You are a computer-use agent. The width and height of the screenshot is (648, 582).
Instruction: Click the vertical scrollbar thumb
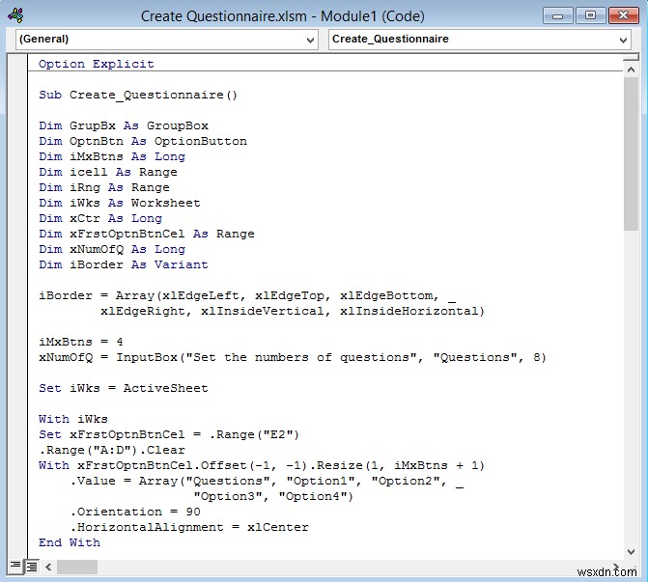[631, 153]
